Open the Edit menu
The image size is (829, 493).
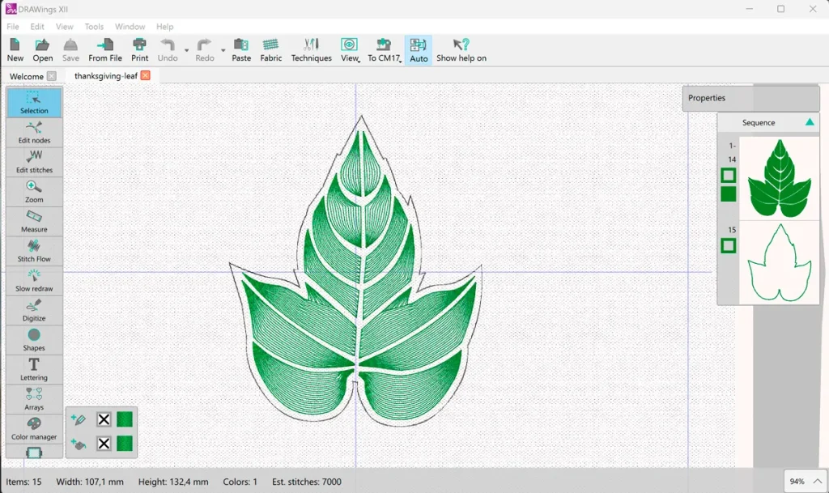tap(37, 27)
